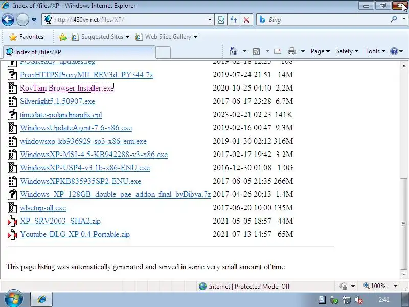Image resolution: width=409 pixels, height=307 pixels.
Task: Open the Suggested Sites menu
Action: [100, 37]
